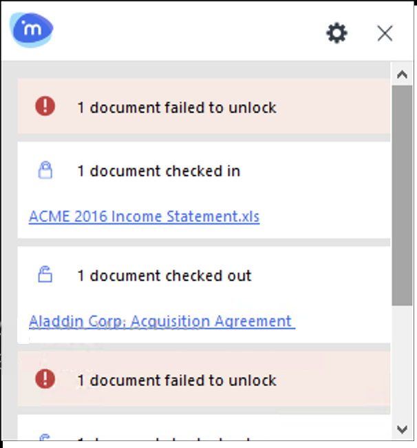Click the red error icon in the second failed-unlock alert
Viewport: 417px width, 448px height.
point(45,380)
